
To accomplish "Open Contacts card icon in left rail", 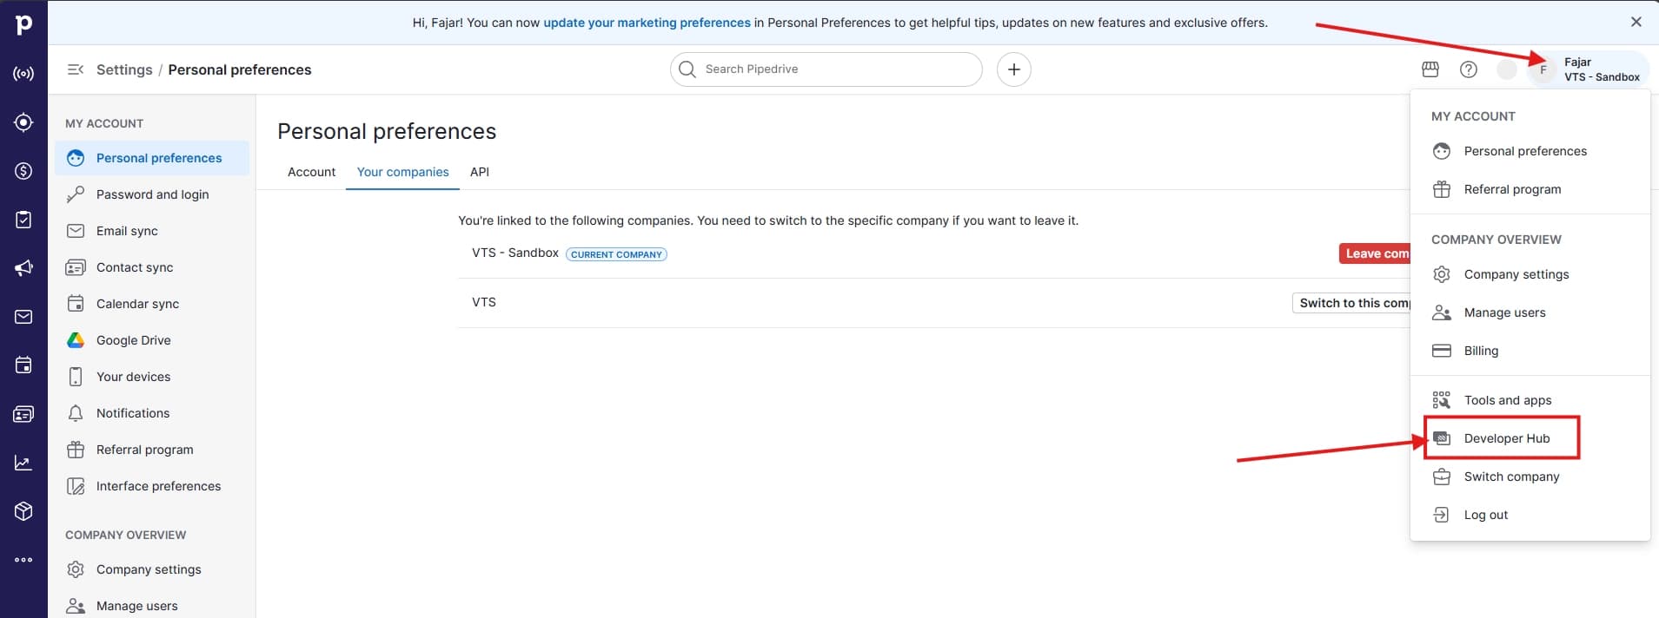I will click(23, 414).
